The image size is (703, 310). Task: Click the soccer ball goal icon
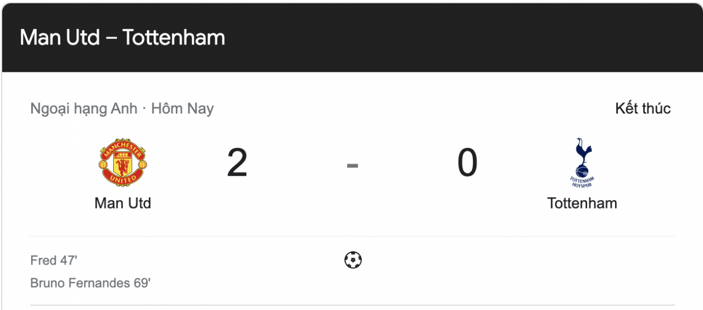pos(353,260)
